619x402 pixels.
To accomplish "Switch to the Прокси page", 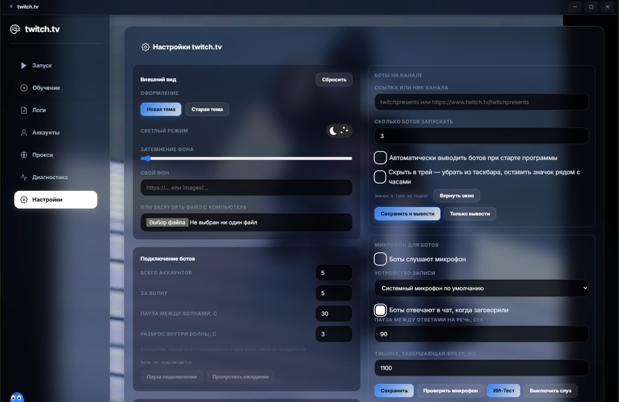I will tap(56, 155).
